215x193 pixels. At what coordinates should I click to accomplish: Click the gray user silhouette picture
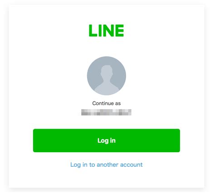[x=107, y=76]
